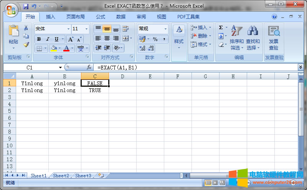Toggle bottom align
The image size is (307, 190).
pos(116,29)
